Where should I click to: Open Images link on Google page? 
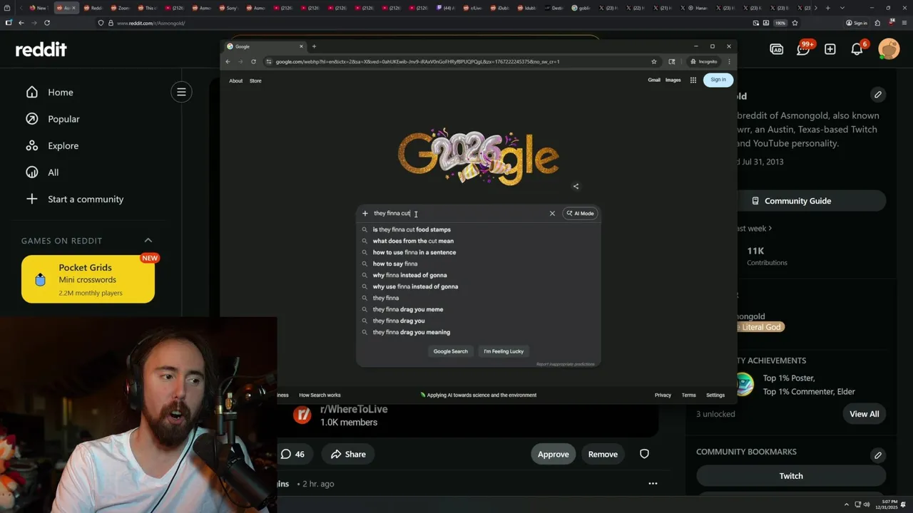[x=673, y=80]
